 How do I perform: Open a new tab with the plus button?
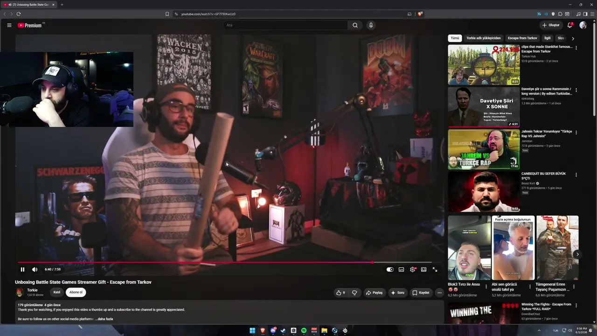62,5
